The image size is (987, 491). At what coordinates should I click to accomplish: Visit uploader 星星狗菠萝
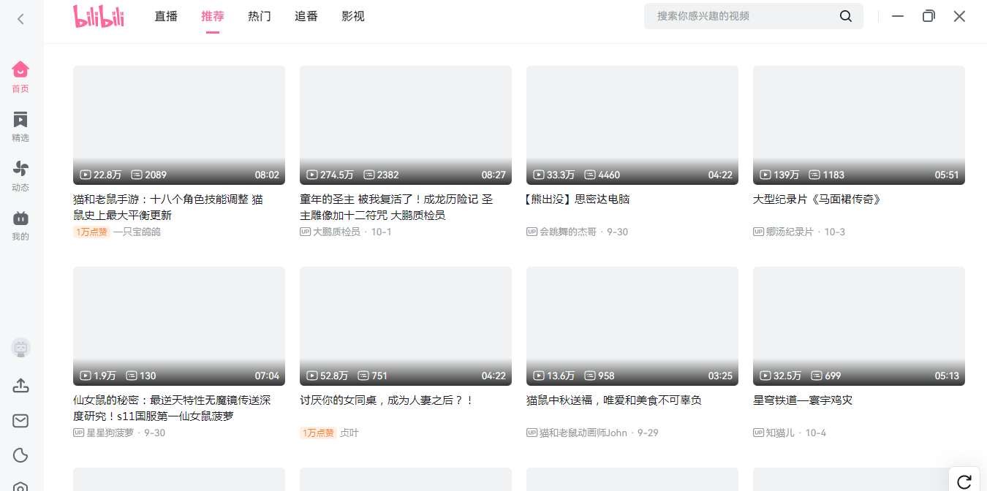tap(110, 433)
